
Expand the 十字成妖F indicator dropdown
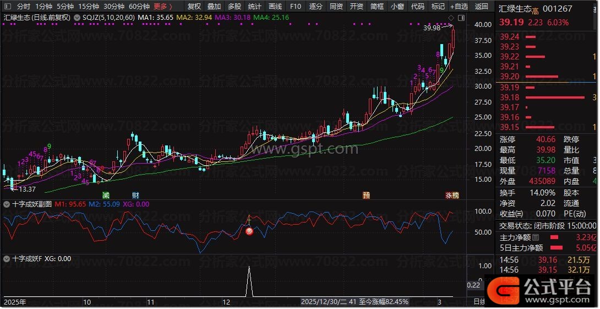pos(6,258)
